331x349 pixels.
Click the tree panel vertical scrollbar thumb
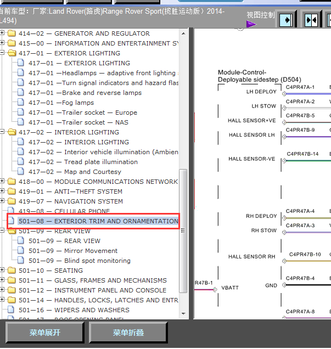click(183, 231)
